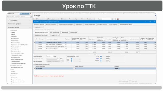Open the Шкала размеров tab

113,25
